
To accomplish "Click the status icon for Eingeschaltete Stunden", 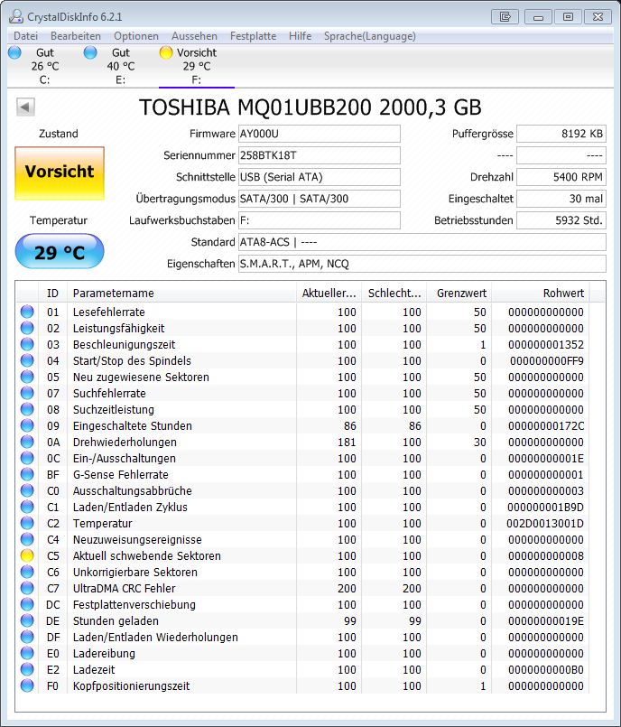I will [x=27, y=425].
